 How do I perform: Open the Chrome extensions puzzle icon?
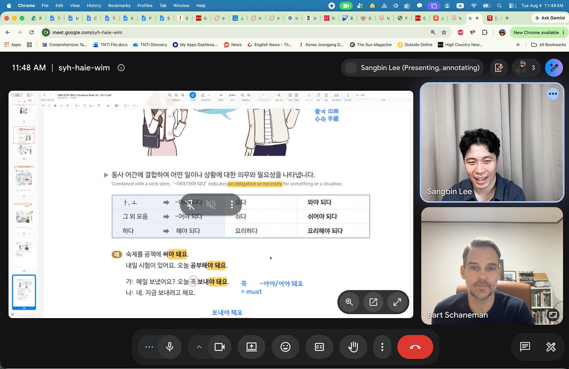pyautogui.click(x=485, y=32)
